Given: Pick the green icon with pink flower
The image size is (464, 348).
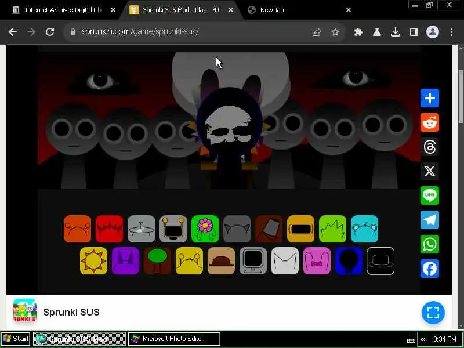Looking at the screenshot, I should pos(205,229).
